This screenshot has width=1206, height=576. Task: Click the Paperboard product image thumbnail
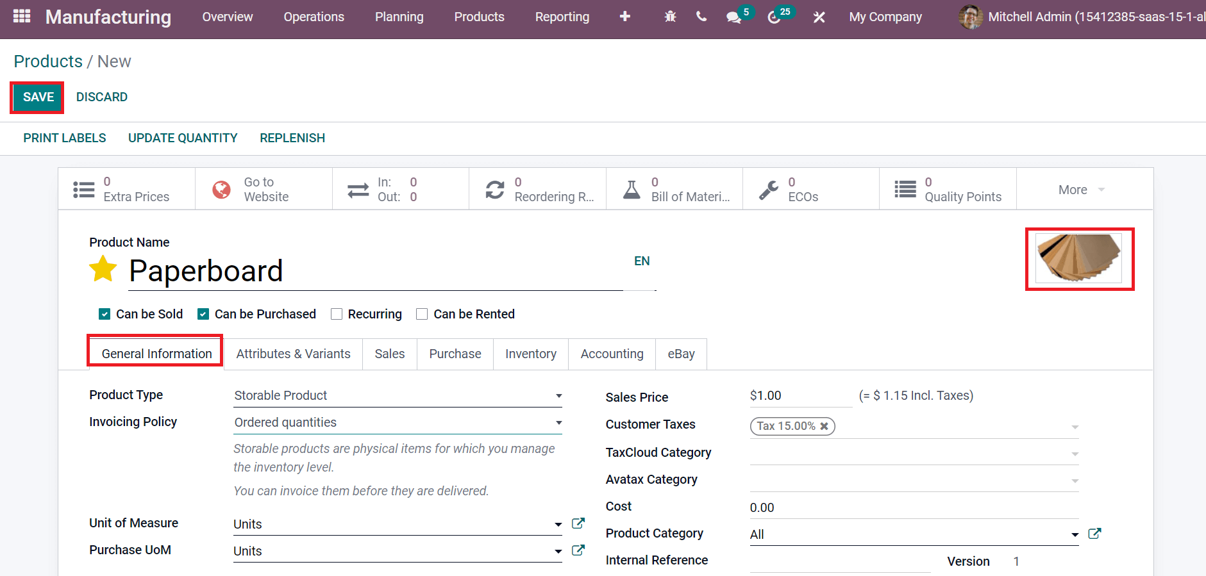1079,258
